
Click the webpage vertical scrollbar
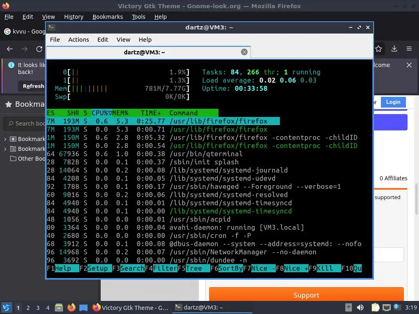coord(417,199)
